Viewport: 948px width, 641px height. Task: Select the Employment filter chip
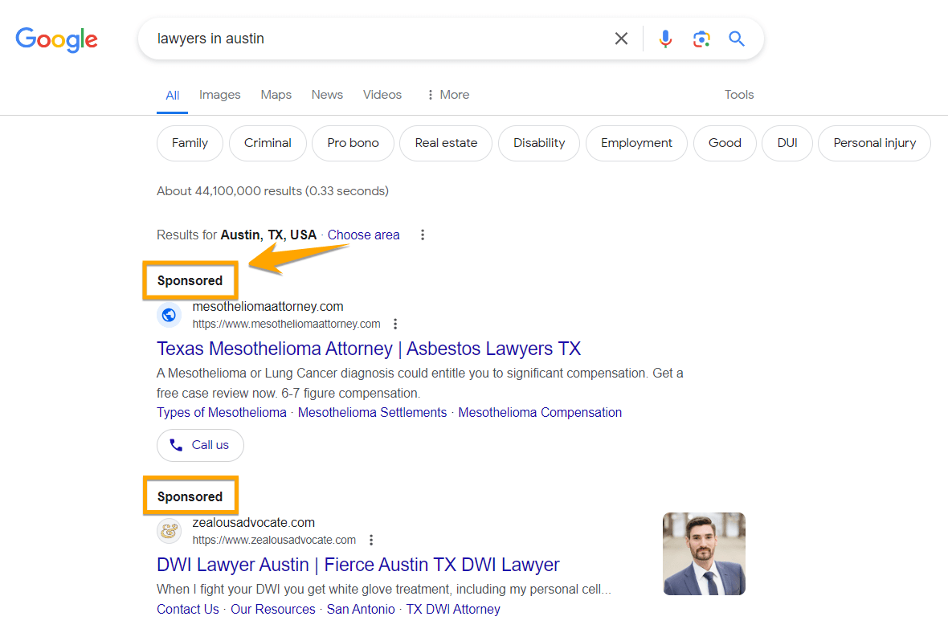click(x=636, y=143)
